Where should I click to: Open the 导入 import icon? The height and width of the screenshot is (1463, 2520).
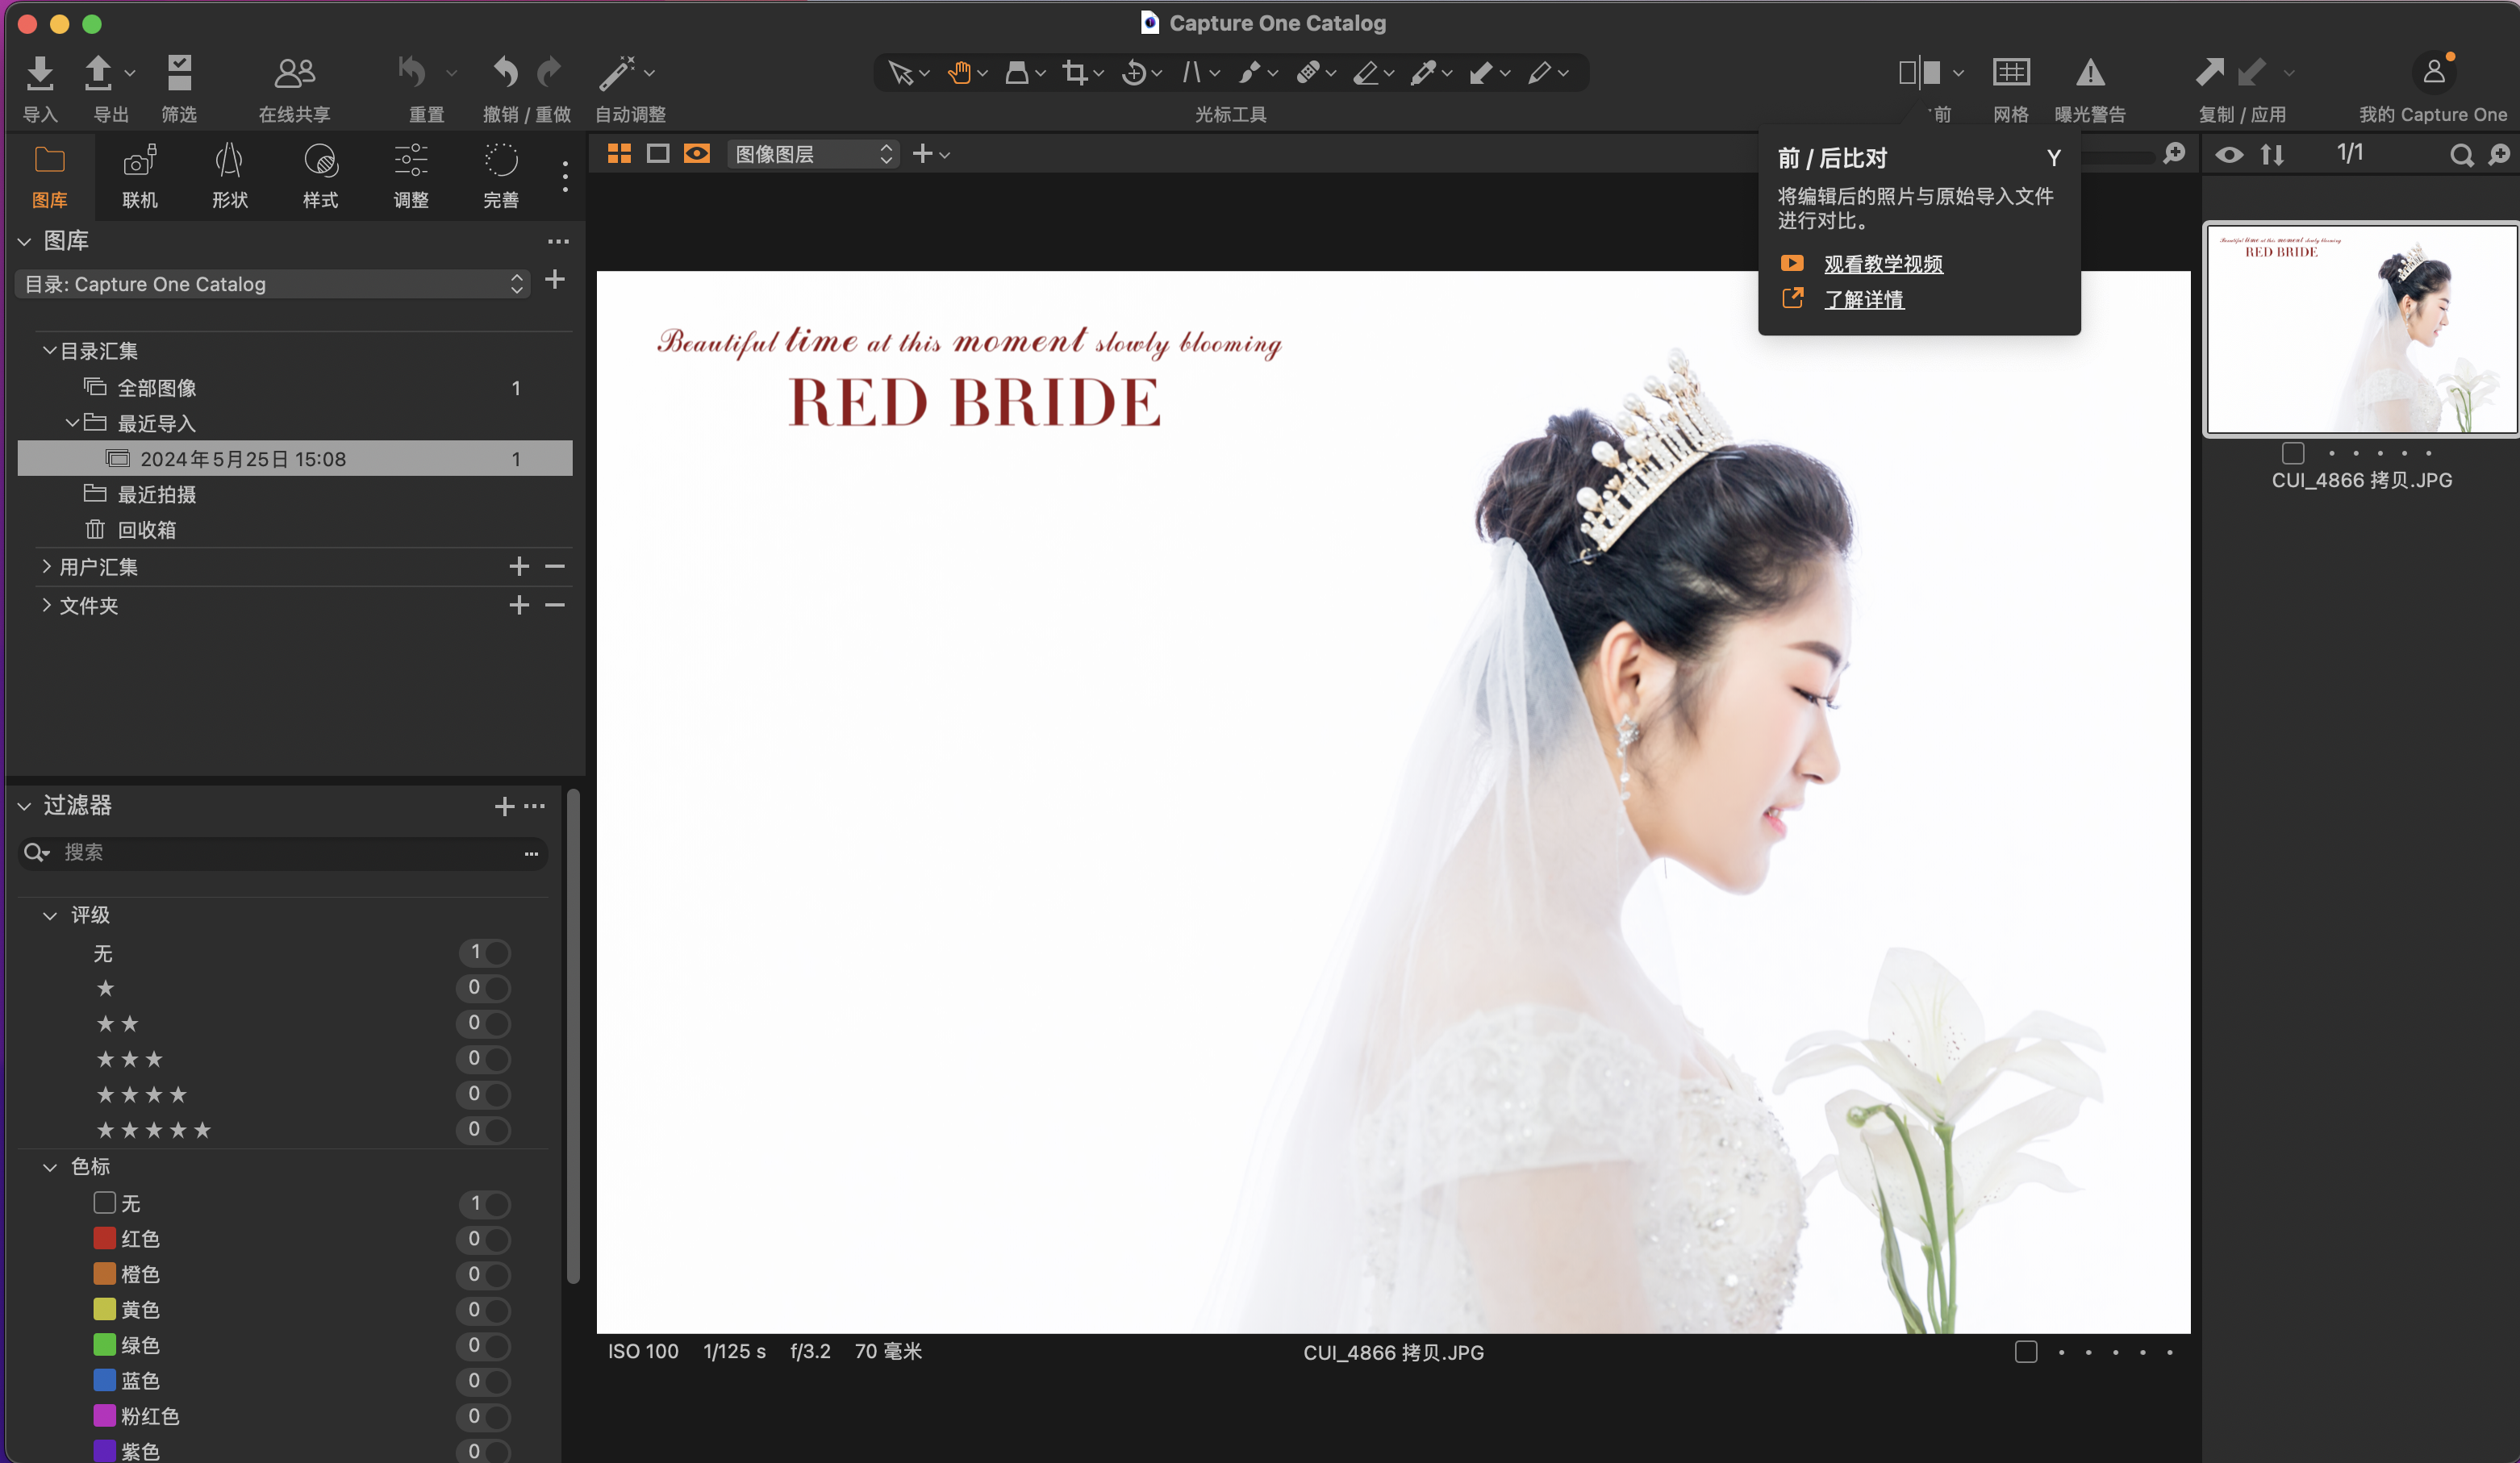click(x=39, y=72)
